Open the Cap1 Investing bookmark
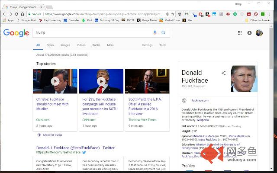Viewport: 277px width, 173px height. [50, 20]
